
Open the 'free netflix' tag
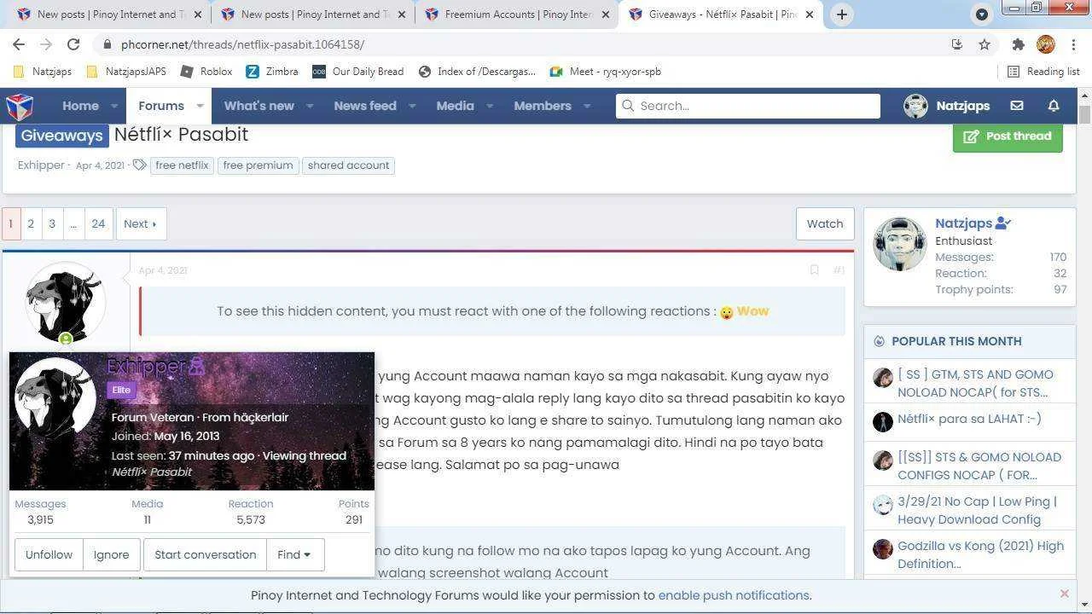coord(182,165)
